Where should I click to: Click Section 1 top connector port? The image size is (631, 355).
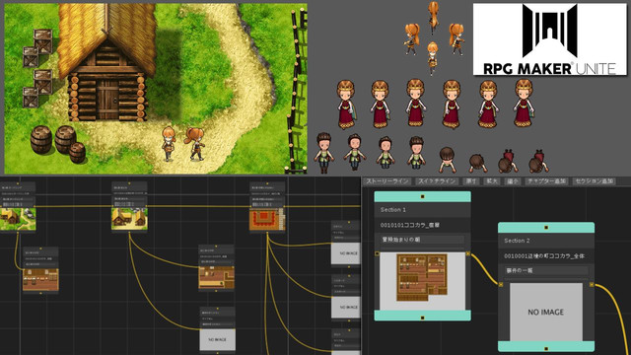pyautogui.click(x=423, y=196)
